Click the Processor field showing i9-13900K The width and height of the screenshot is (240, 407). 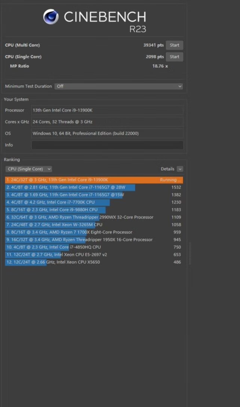coord(107,110)
